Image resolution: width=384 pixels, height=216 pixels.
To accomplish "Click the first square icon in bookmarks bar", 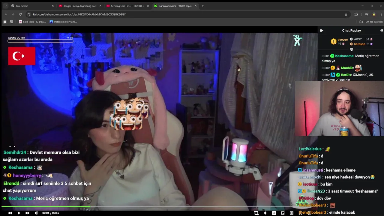I will point(4,22).
